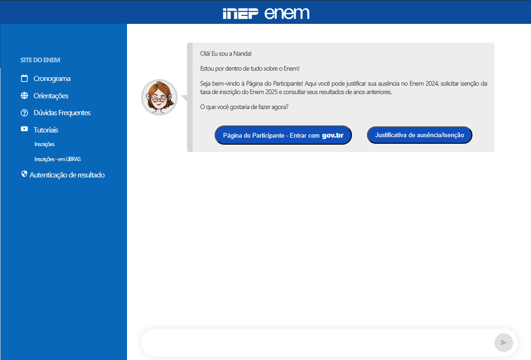This screenshot has width=531, height=360.
Task: Open Dúvidas Frequentes in the sidebar
Action: 62,113
